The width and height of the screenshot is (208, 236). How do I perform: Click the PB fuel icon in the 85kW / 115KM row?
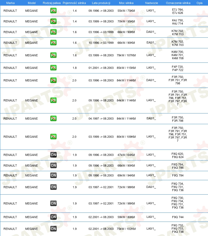click(53, 68)
